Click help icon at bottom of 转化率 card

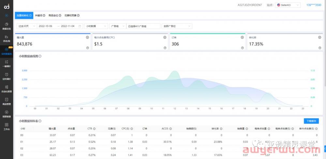point(320,48)
